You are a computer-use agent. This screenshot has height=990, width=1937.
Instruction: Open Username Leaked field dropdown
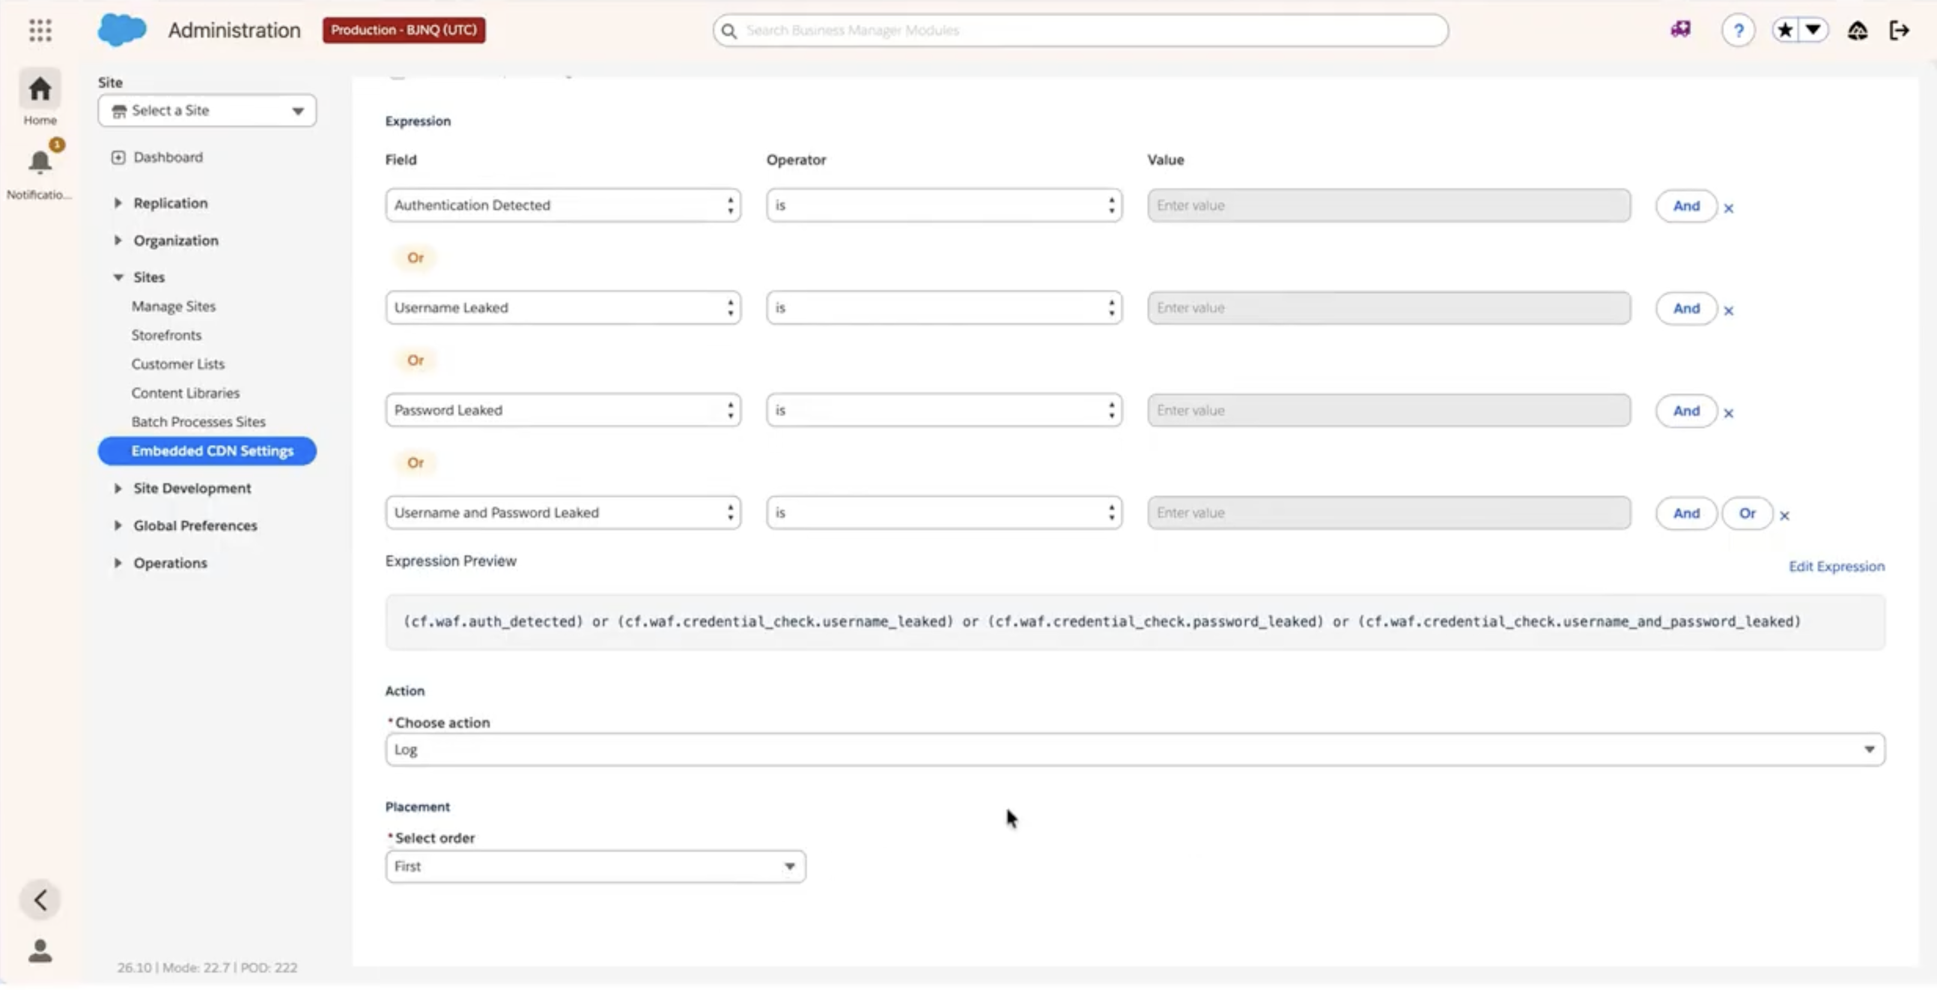point(562,307)
